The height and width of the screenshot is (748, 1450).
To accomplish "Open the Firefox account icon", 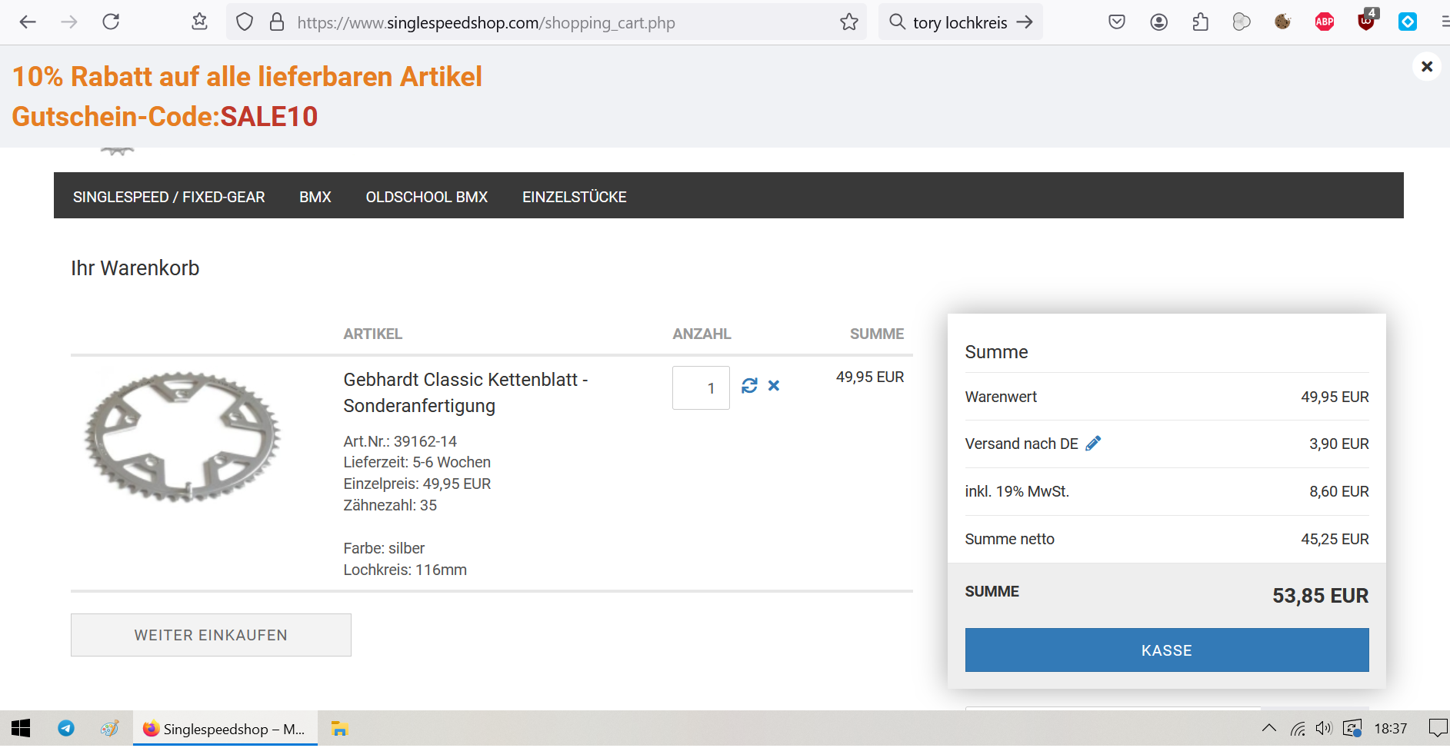I will [x=1158, y=22].
